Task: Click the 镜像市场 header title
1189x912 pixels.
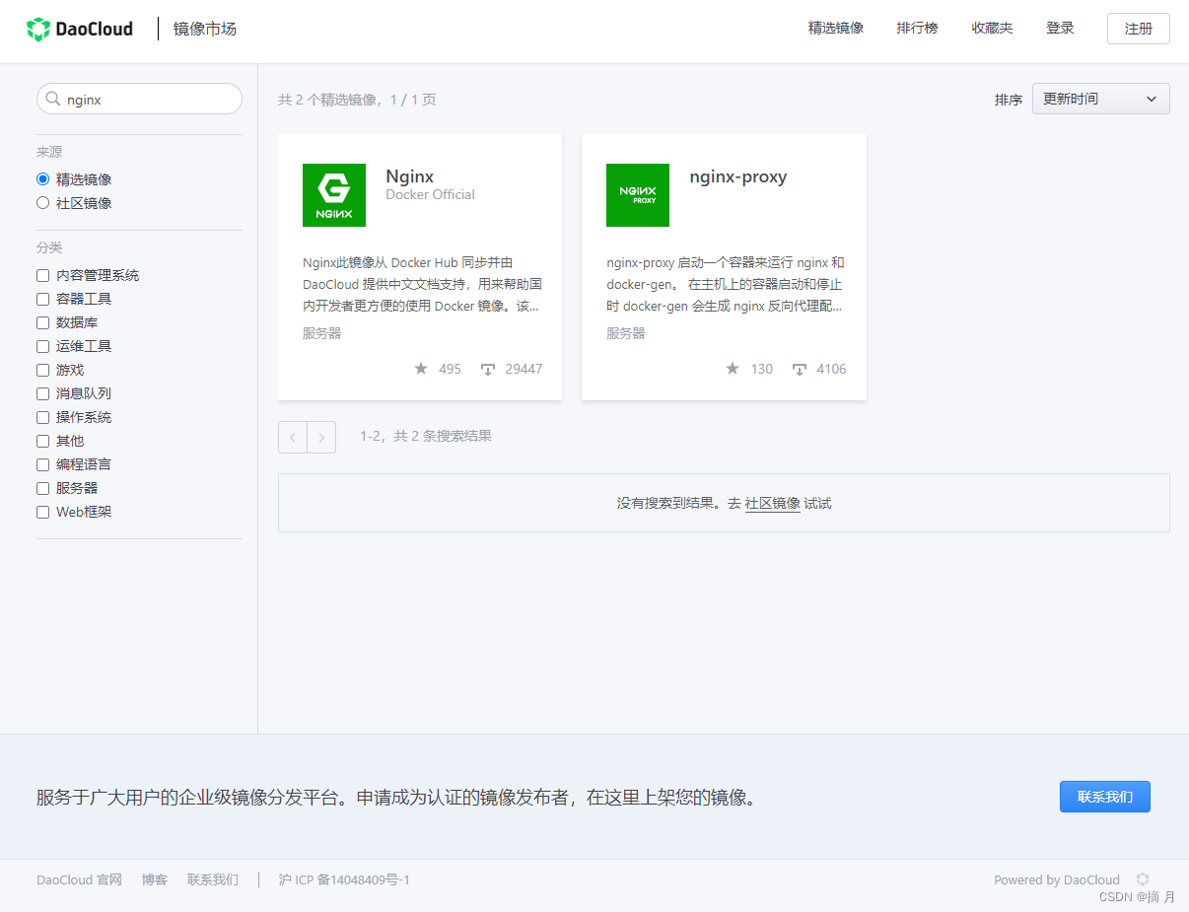Action: pos(205,29)
